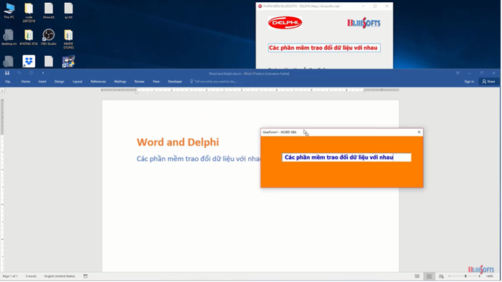Click the zoom in plus button
The image size is (502, 282).
click(480, 276)
